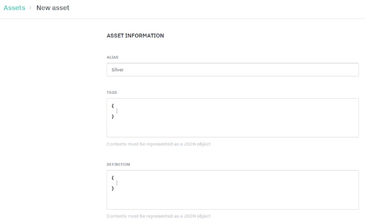Focus the Alias input field
Screen dimensions: 365x223
[x=232, y=70]
